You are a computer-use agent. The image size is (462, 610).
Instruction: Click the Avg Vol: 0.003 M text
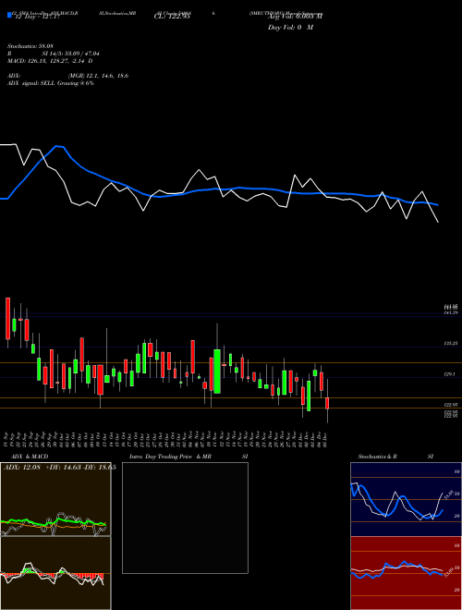(295, 17)
